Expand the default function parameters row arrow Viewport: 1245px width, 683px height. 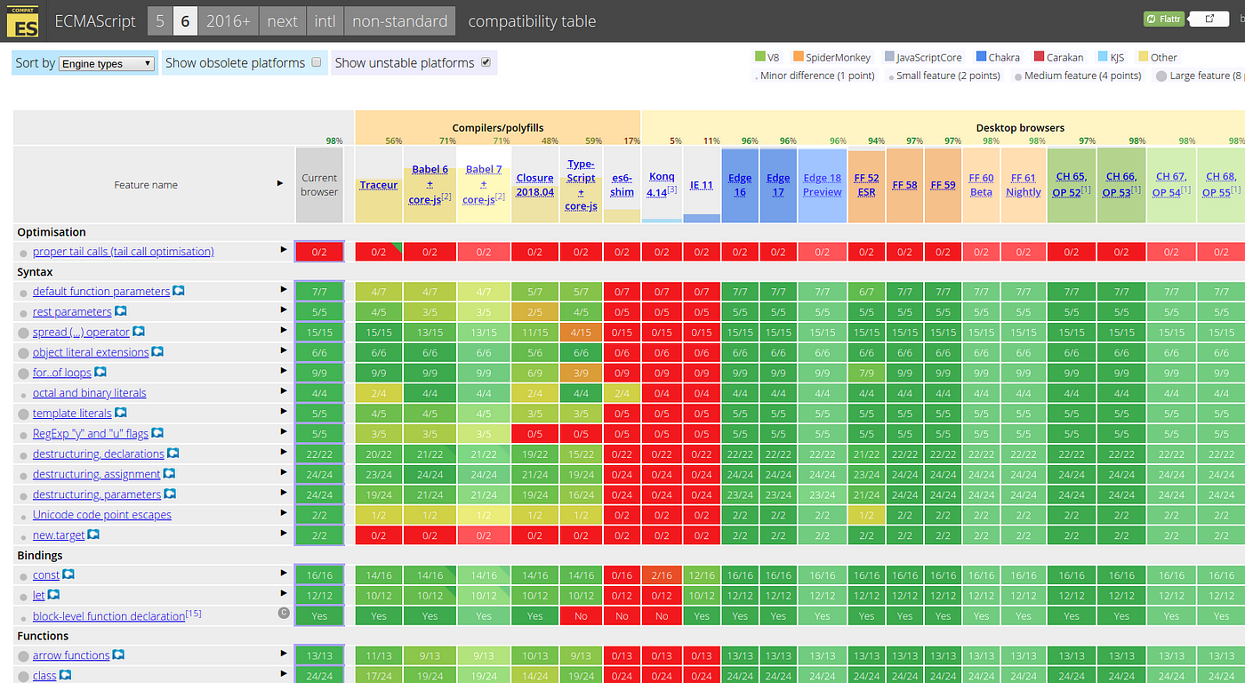284,289
